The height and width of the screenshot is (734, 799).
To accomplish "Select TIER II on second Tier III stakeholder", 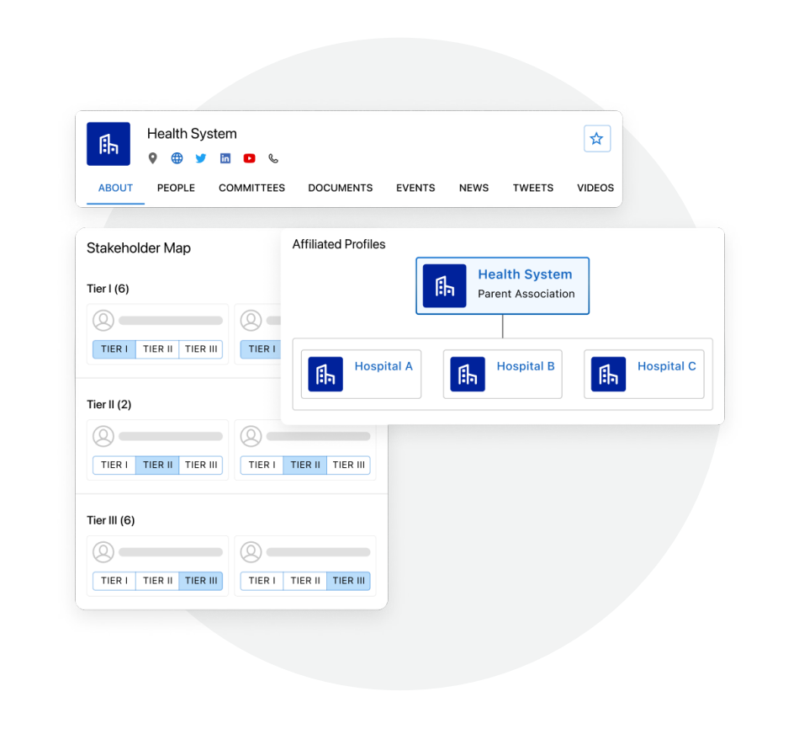I will (305, 581).
